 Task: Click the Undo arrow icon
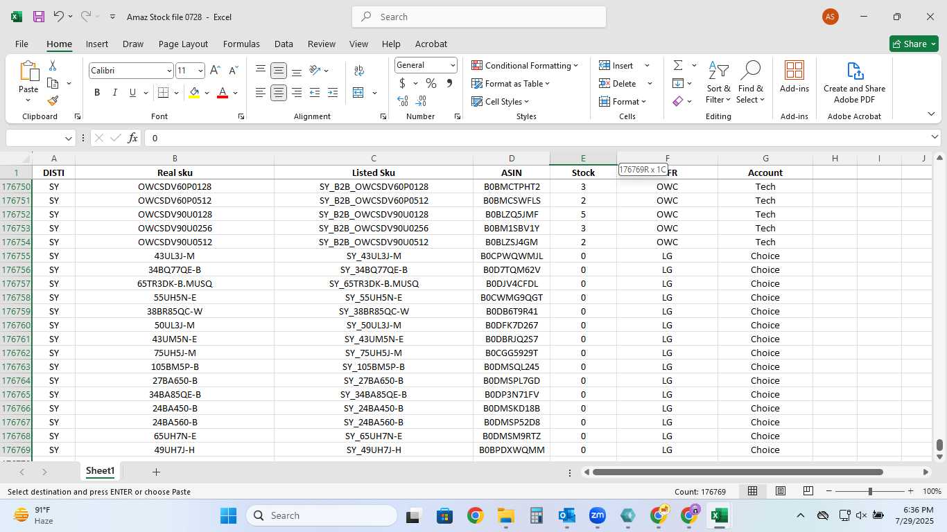click(59, 17)
